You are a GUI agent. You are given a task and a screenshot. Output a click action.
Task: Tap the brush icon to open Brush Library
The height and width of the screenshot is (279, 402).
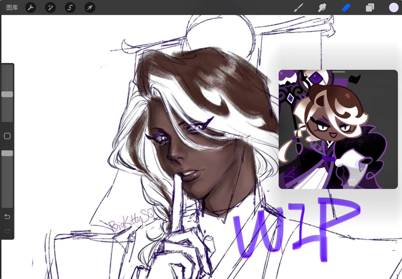click(x=299, y=7)
